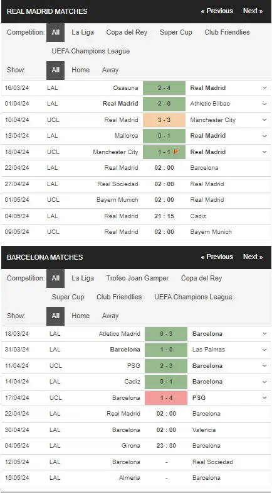
Task: Show only Away matches for Real Madrid
Action: [x=110, y=70]
